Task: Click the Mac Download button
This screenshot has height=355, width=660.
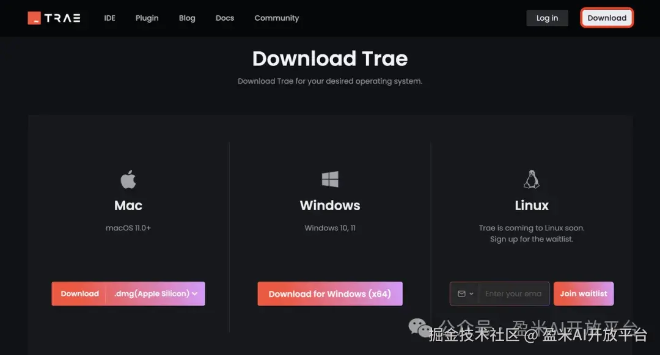Action: click(x=79, y=293)
